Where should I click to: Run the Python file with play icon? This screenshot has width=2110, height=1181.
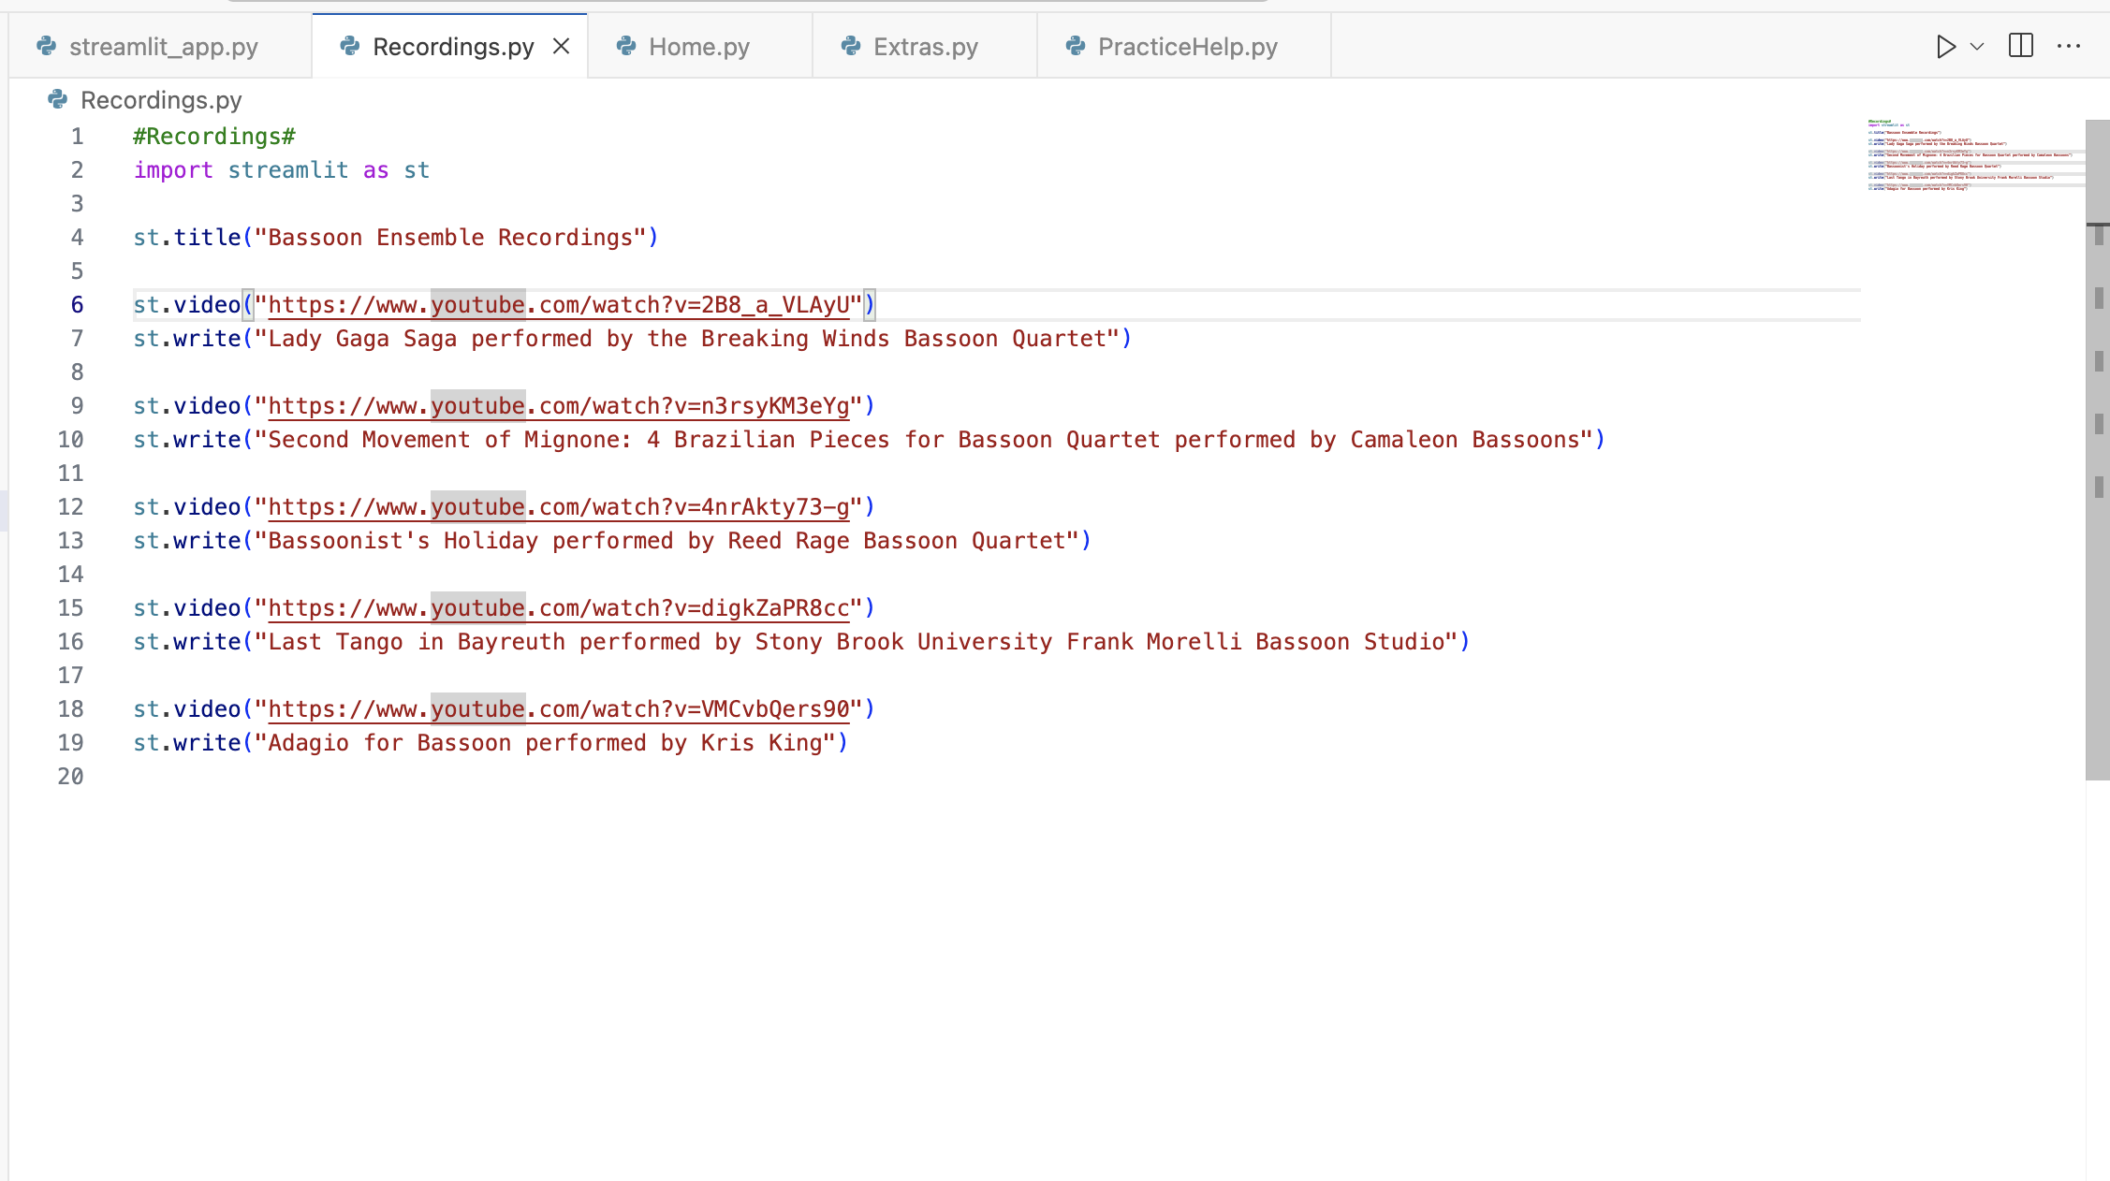click(1945, 47)
